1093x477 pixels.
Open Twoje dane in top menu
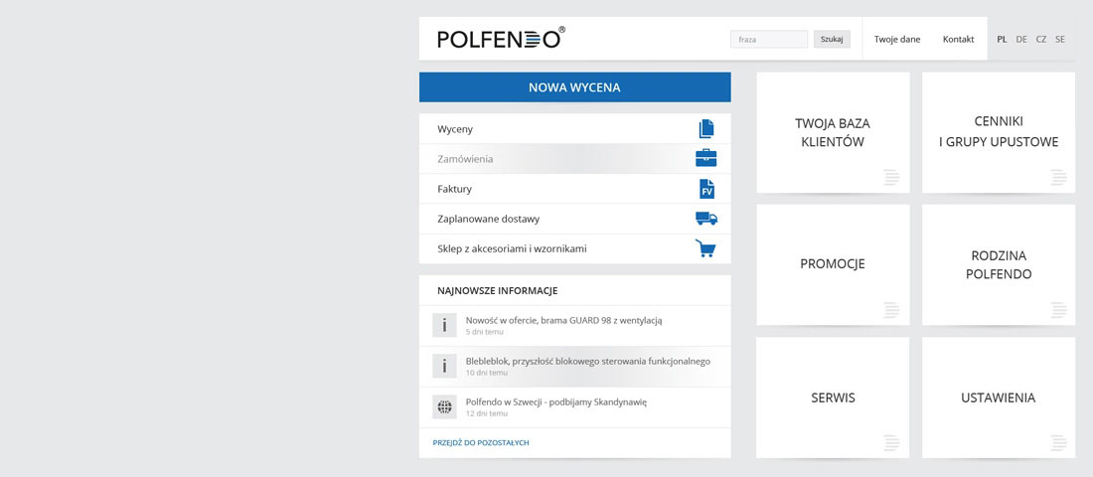897,39
